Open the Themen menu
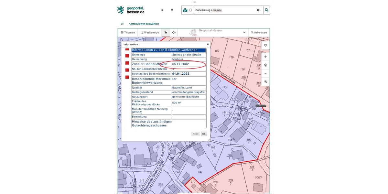Image resolution: width=388 pixels, height=194 pixels. (128, 32)
